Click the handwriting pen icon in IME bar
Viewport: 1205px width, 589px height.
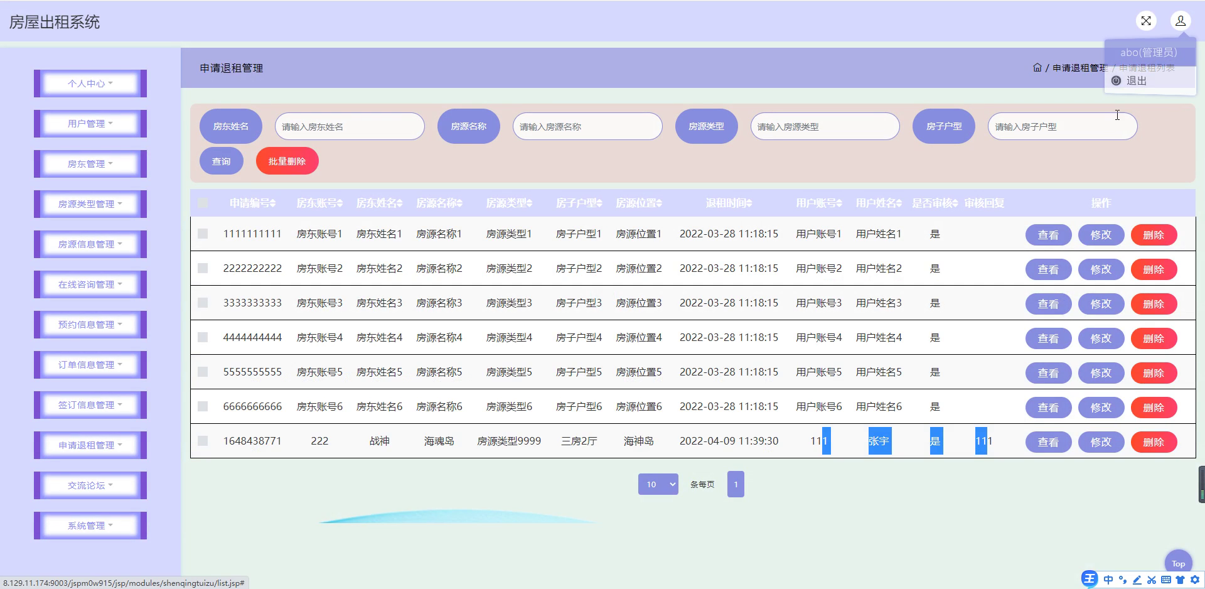(1137, 580)
